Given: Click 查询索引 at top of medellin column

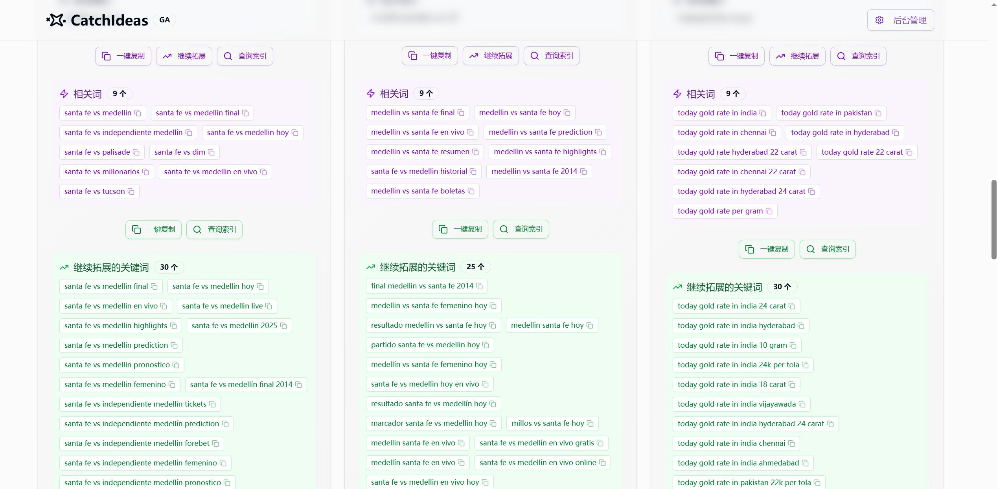Looking at the screenshot, I should 552,56.
